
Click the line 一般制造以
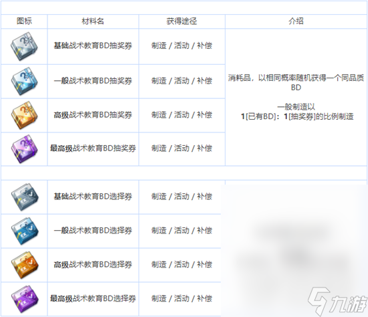(296, 107)
